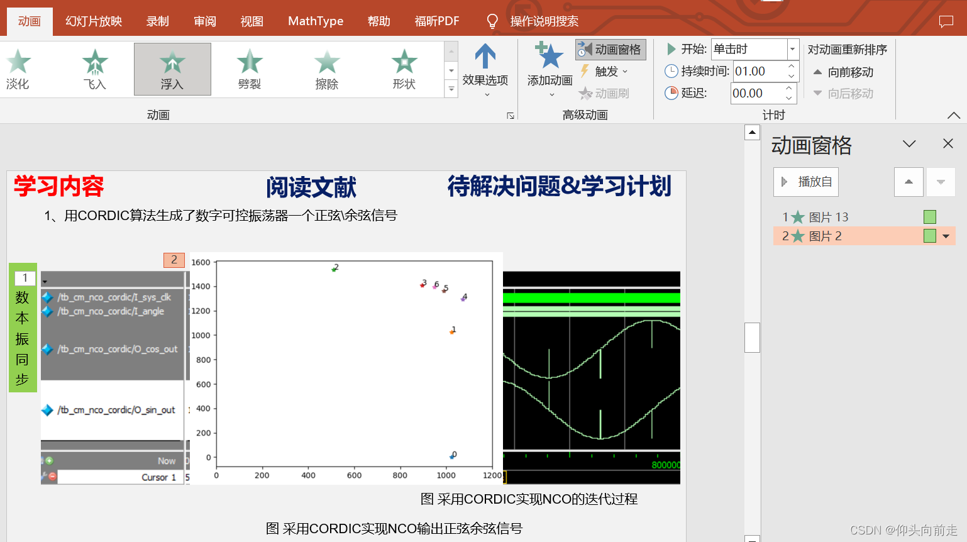Select the 图片 2 animation entry

point(865,236)
